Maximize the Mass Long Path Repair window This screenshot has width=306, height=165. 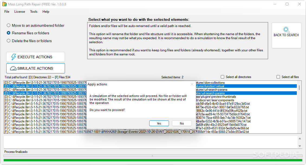point(287,4)
